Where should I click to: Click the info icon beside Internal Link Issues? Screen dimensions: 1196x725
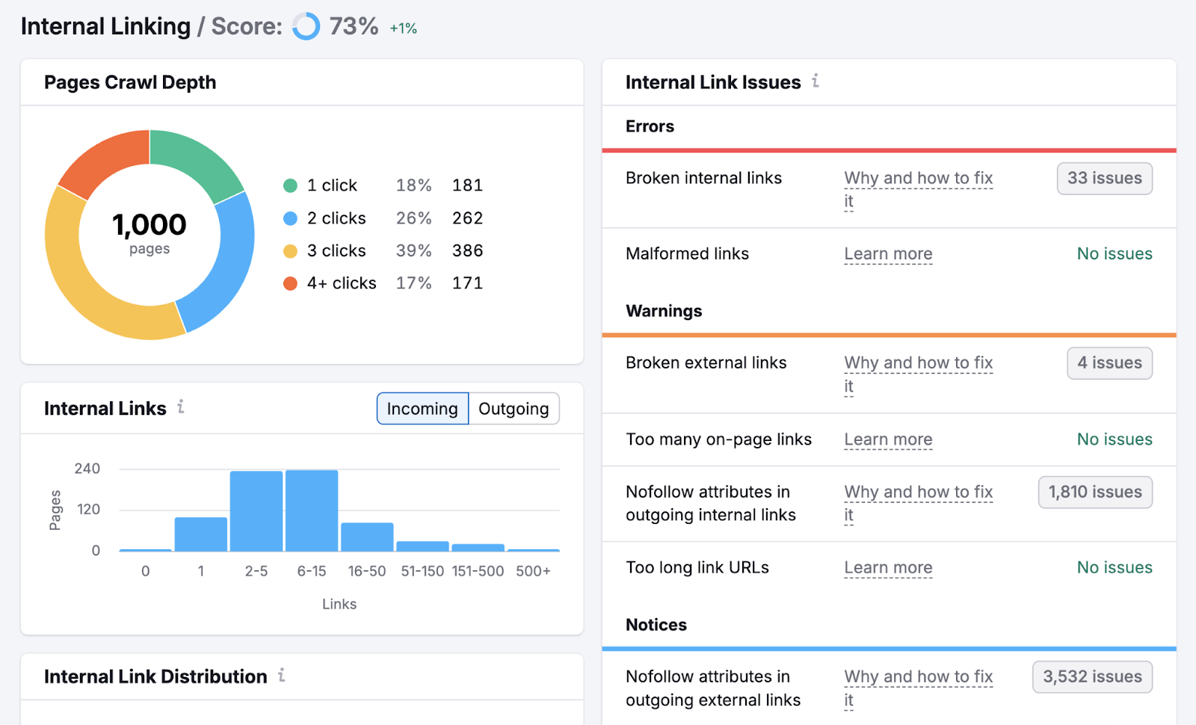click(x=816, y=82)
